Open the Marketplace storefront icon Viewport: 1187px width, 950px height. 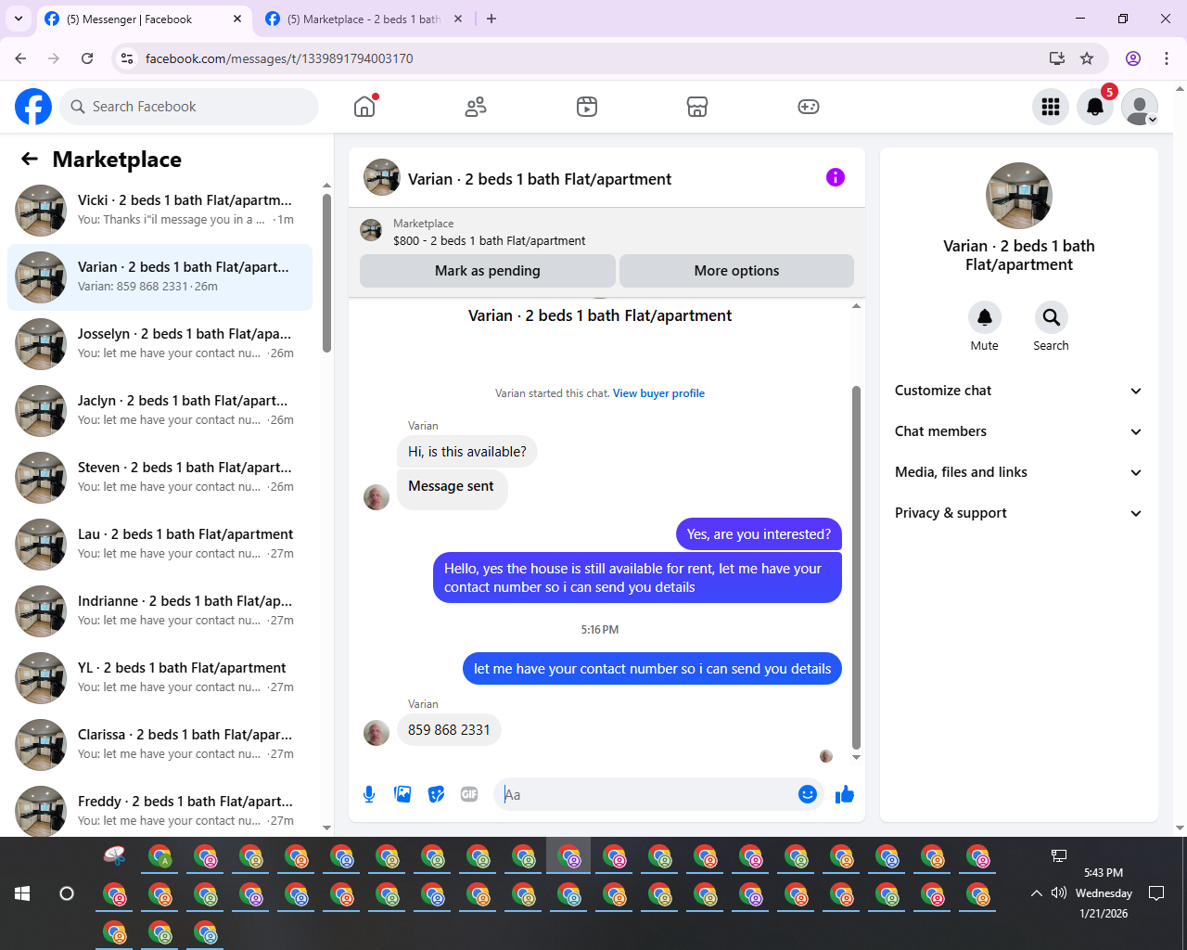[697, 107]
